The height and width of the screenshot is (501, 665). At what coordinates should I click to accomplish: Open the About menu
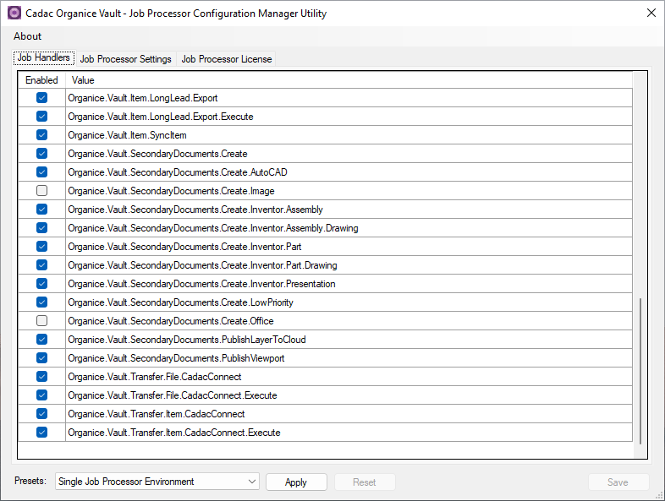coord(28,36)
